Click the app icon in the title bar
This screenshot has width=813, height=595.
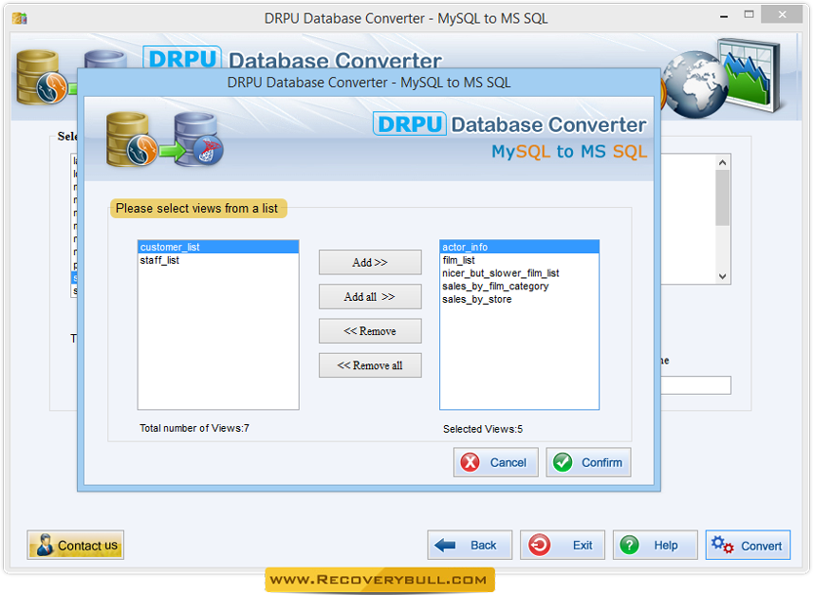20,19
